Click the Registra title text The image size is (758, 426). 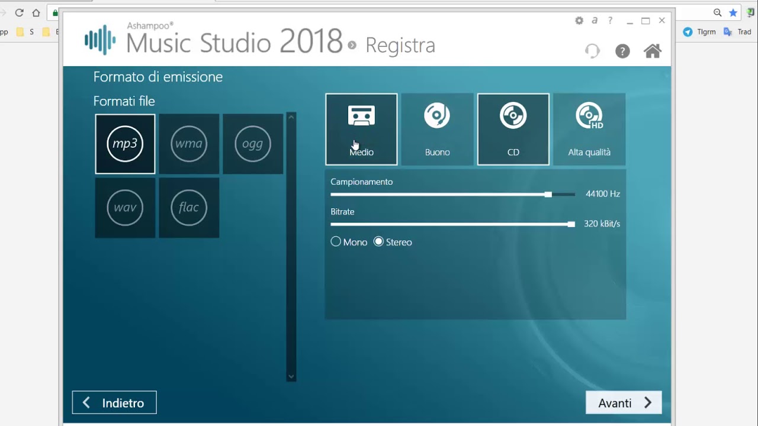tap(400, 45)
